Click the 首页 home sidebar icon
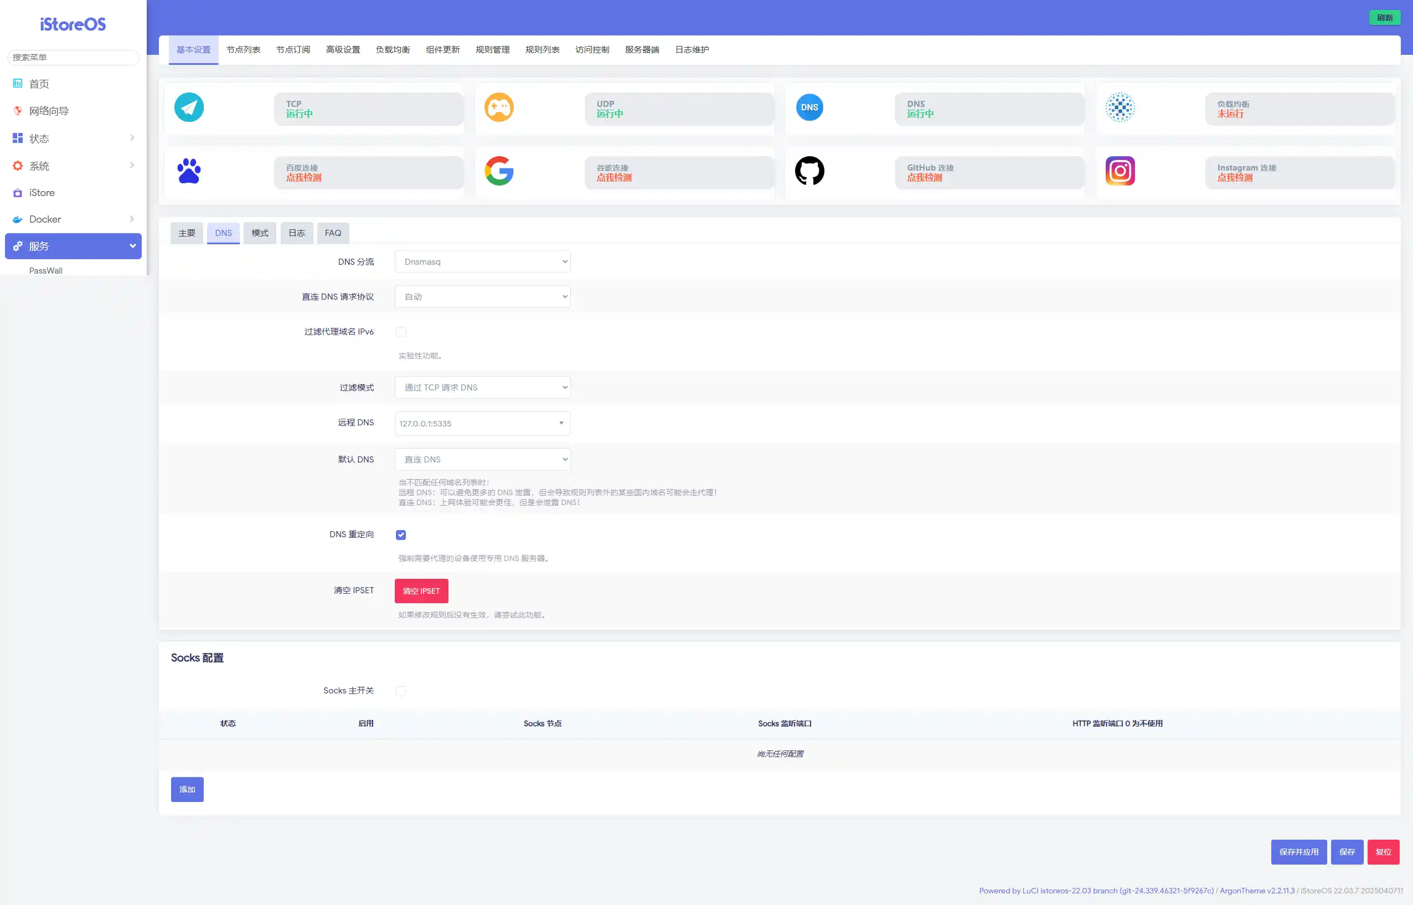The image size is (1413, 905). (x=18, y=84)
